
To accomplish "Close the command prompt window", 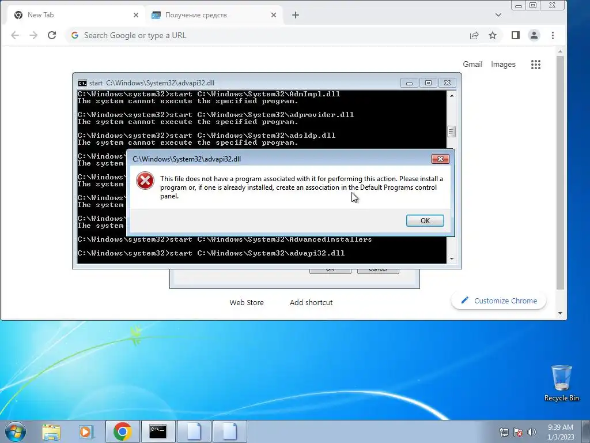I will 447,83.
